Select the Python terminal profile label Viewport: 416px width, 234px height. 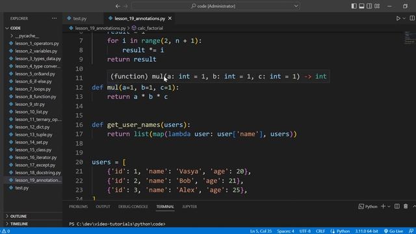point(368,207)
